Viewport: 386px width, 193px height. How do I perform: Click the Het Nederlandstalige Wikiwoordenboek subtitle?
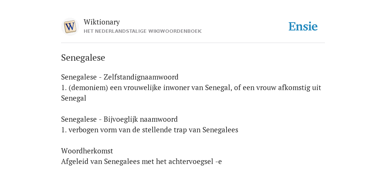point(142,31)
